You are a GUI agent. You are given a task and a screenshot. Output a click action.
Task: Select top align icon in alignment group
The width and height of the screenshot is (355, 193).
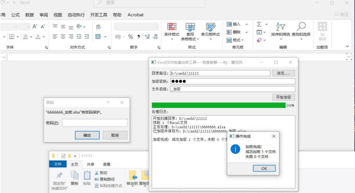(55, 27)
